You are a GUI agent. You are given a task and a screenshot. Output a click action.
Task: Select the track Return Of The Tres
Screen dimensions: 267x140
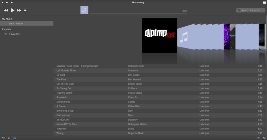pos(66,124)
